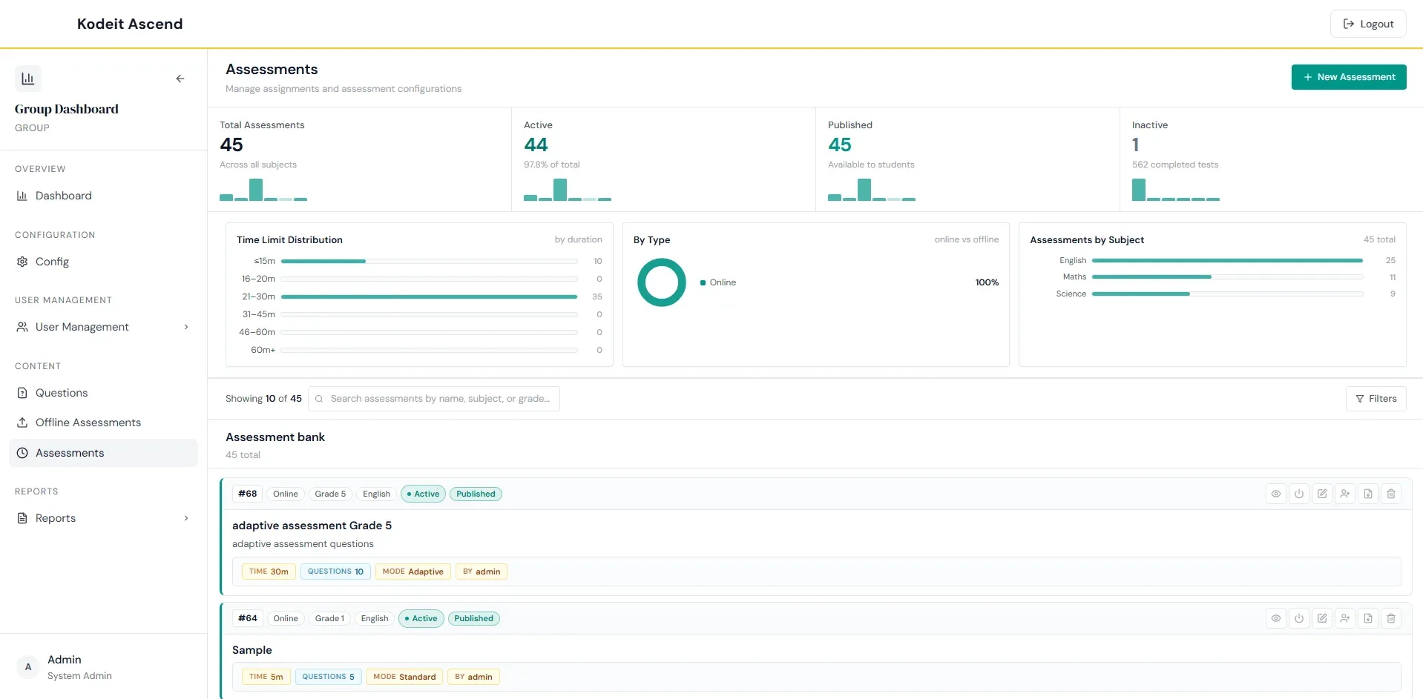Click the QUESTIONS 5 chip
The width and height of the screenshot is (1423, 699).
click(x=328, y=677)
